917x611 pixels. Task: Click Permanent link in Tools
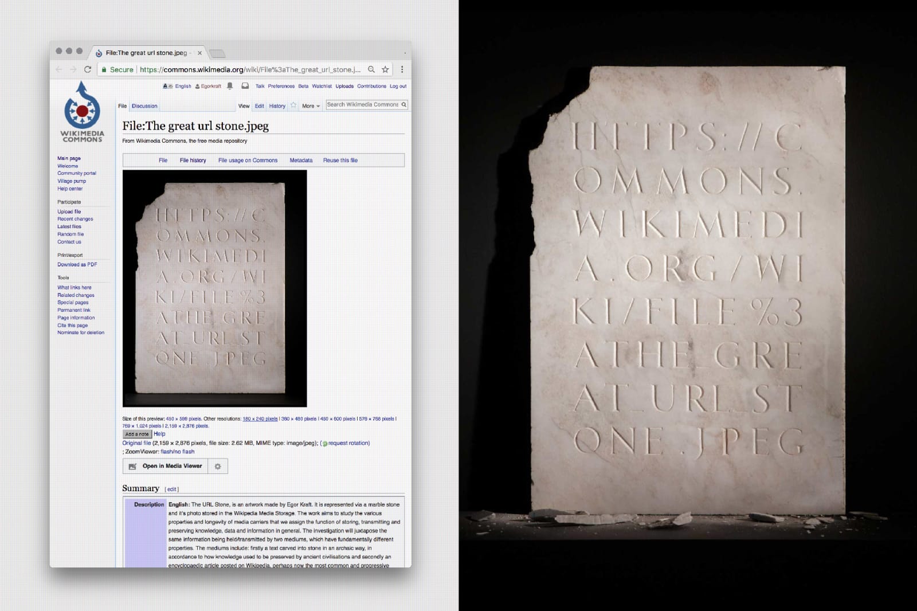pos(74,310)
